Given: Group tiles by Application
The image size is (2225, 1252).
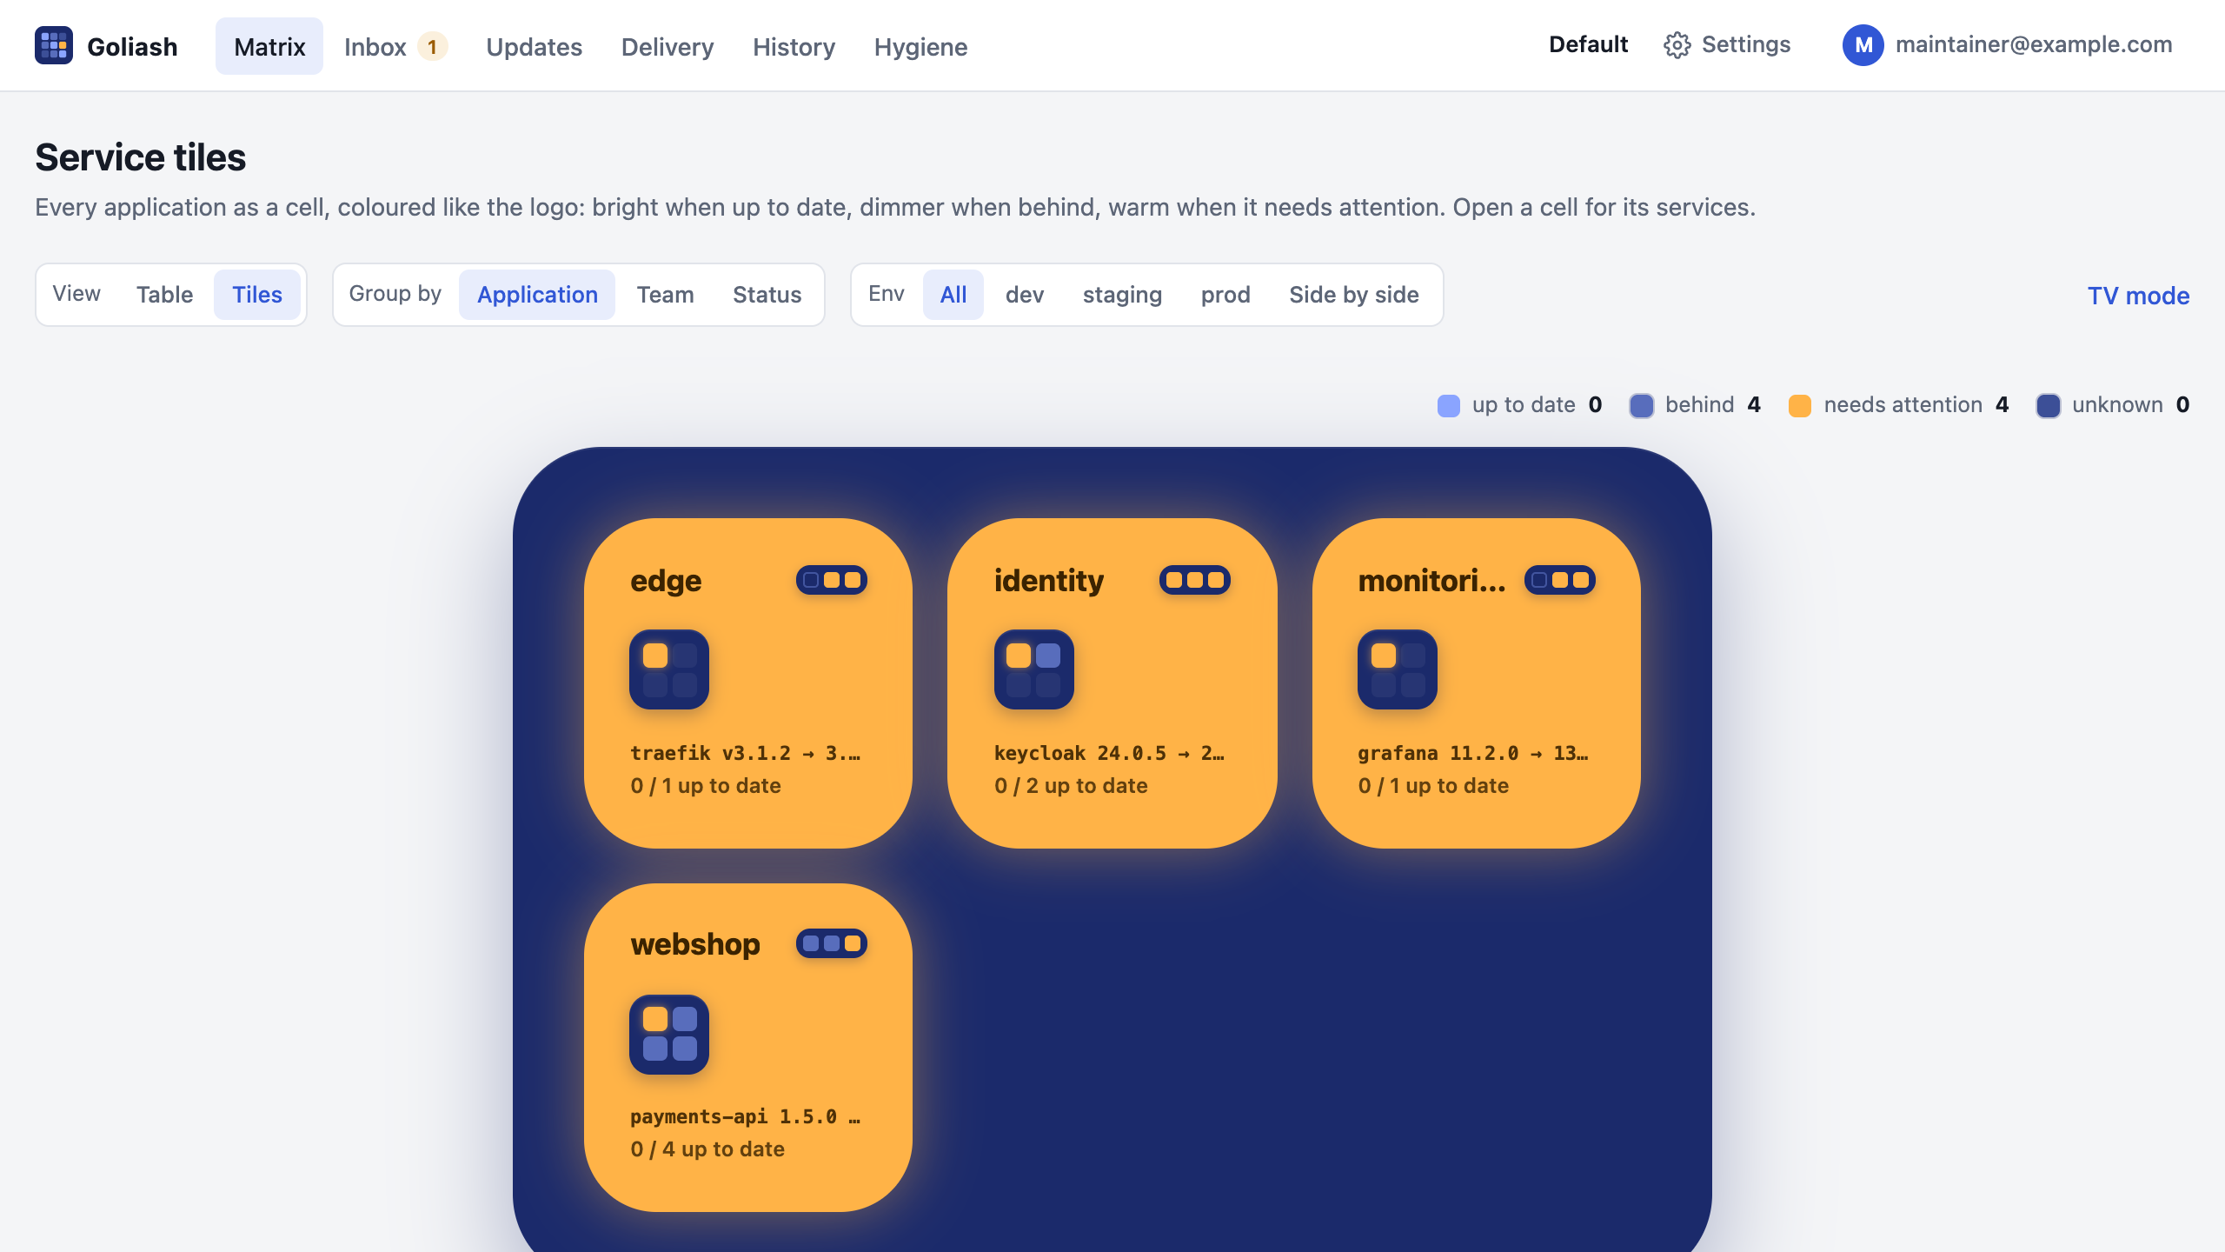Looking at the screenshot, I should click(x=537, y=295).
